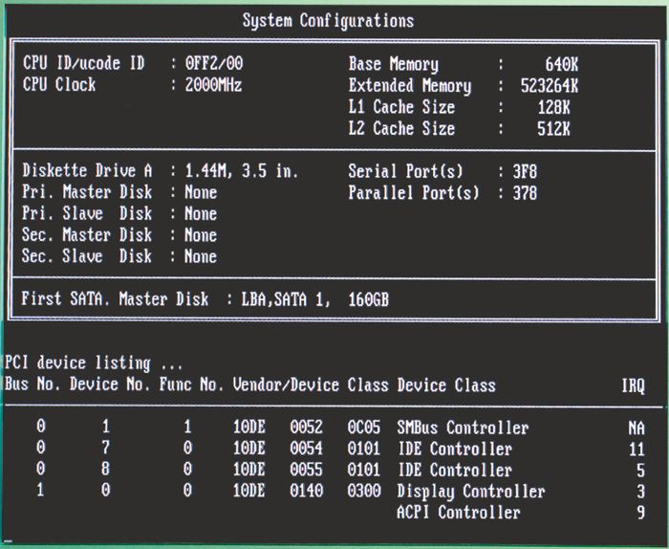The width and height of the screenshot is (669, 549).
Task: Click the IRQ column header
Action: coord(633,385)
